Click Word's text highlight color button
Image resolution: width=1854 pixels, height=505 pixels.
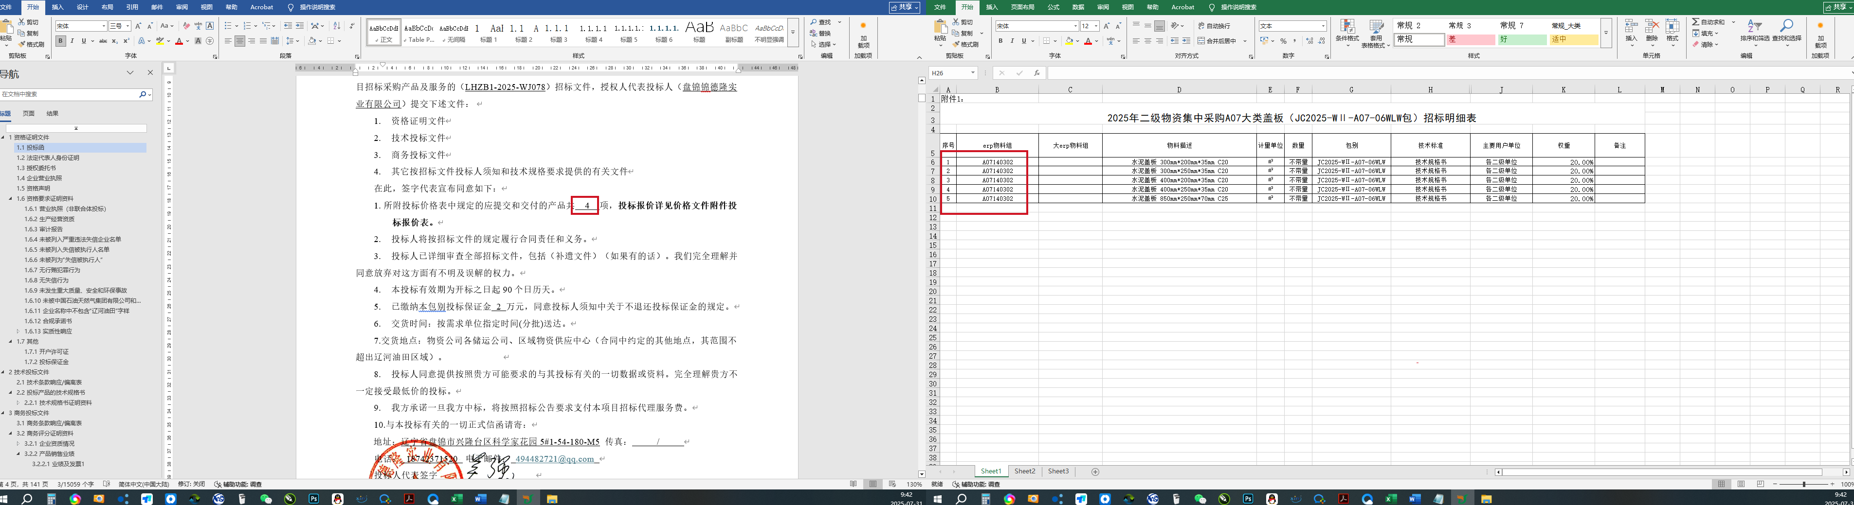[x=160, y=41]
